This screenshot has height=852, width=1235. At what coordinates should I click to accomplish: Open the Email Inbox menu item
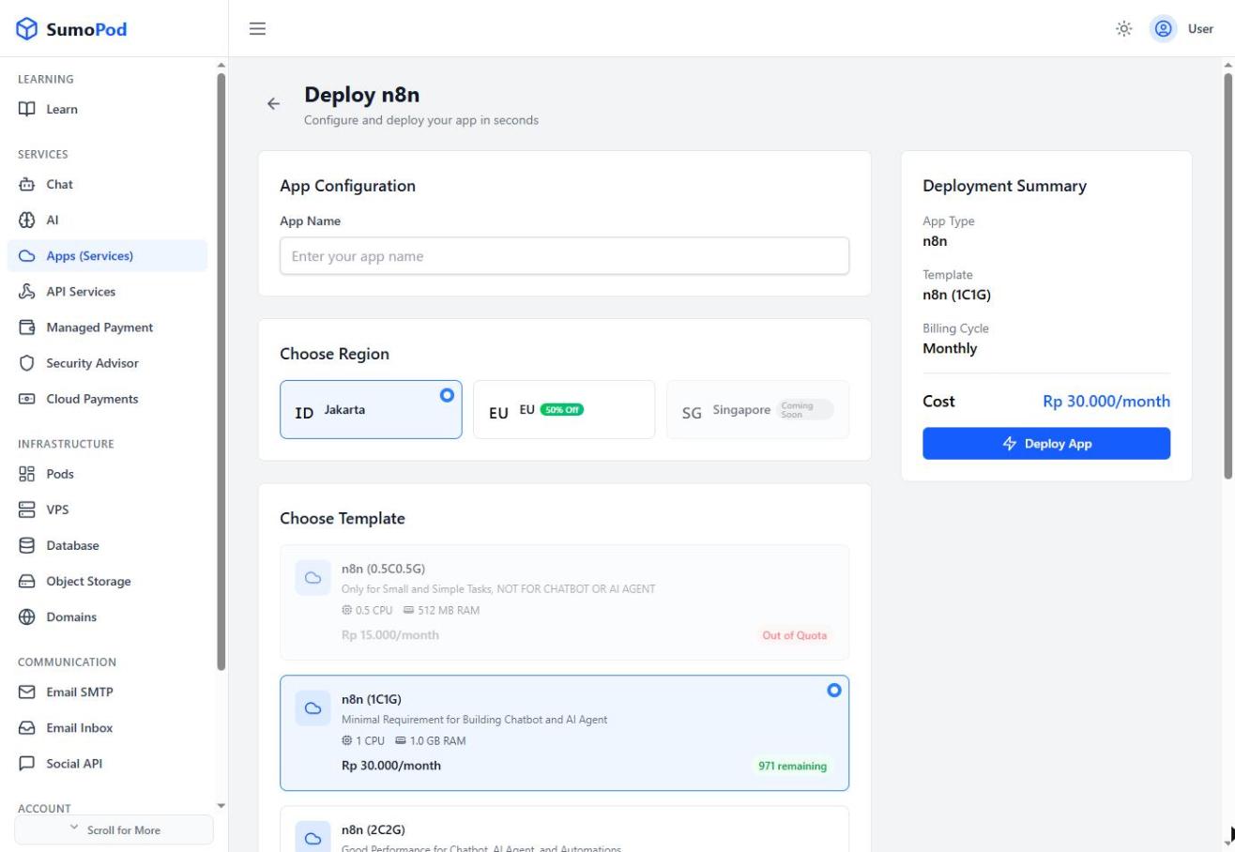[107, 728]
